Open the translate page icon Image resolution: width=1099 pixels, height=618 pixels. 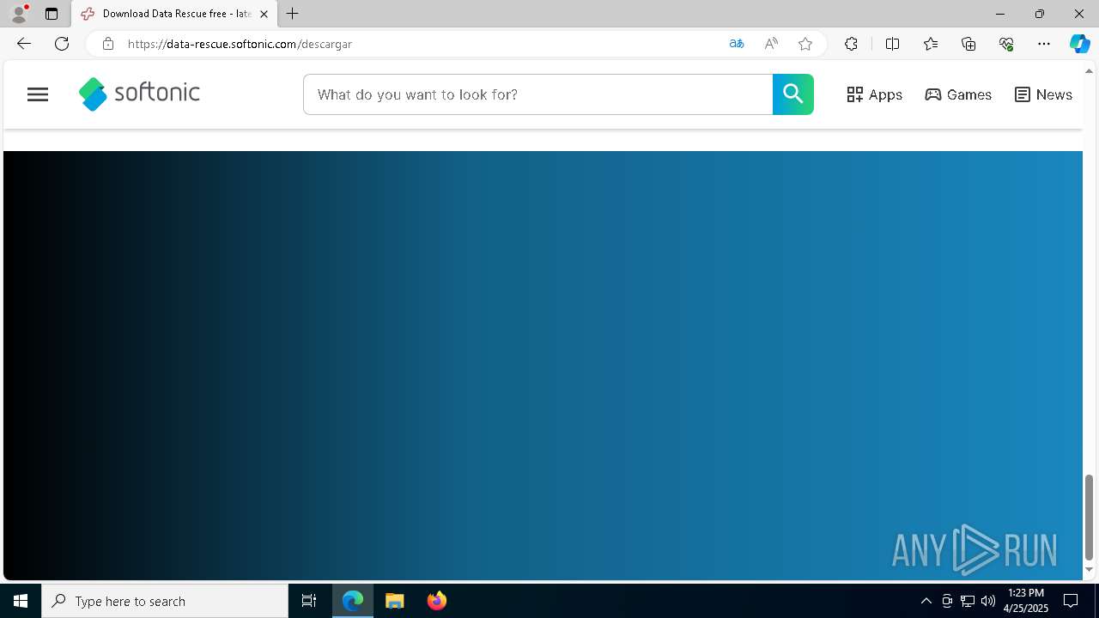[736, 44]
